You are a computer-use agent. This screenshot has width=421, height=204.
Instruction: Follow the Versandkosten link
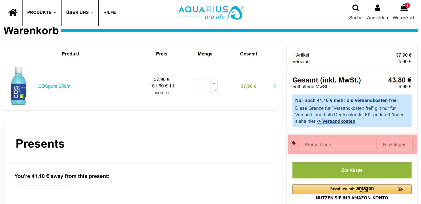[336, 121]
